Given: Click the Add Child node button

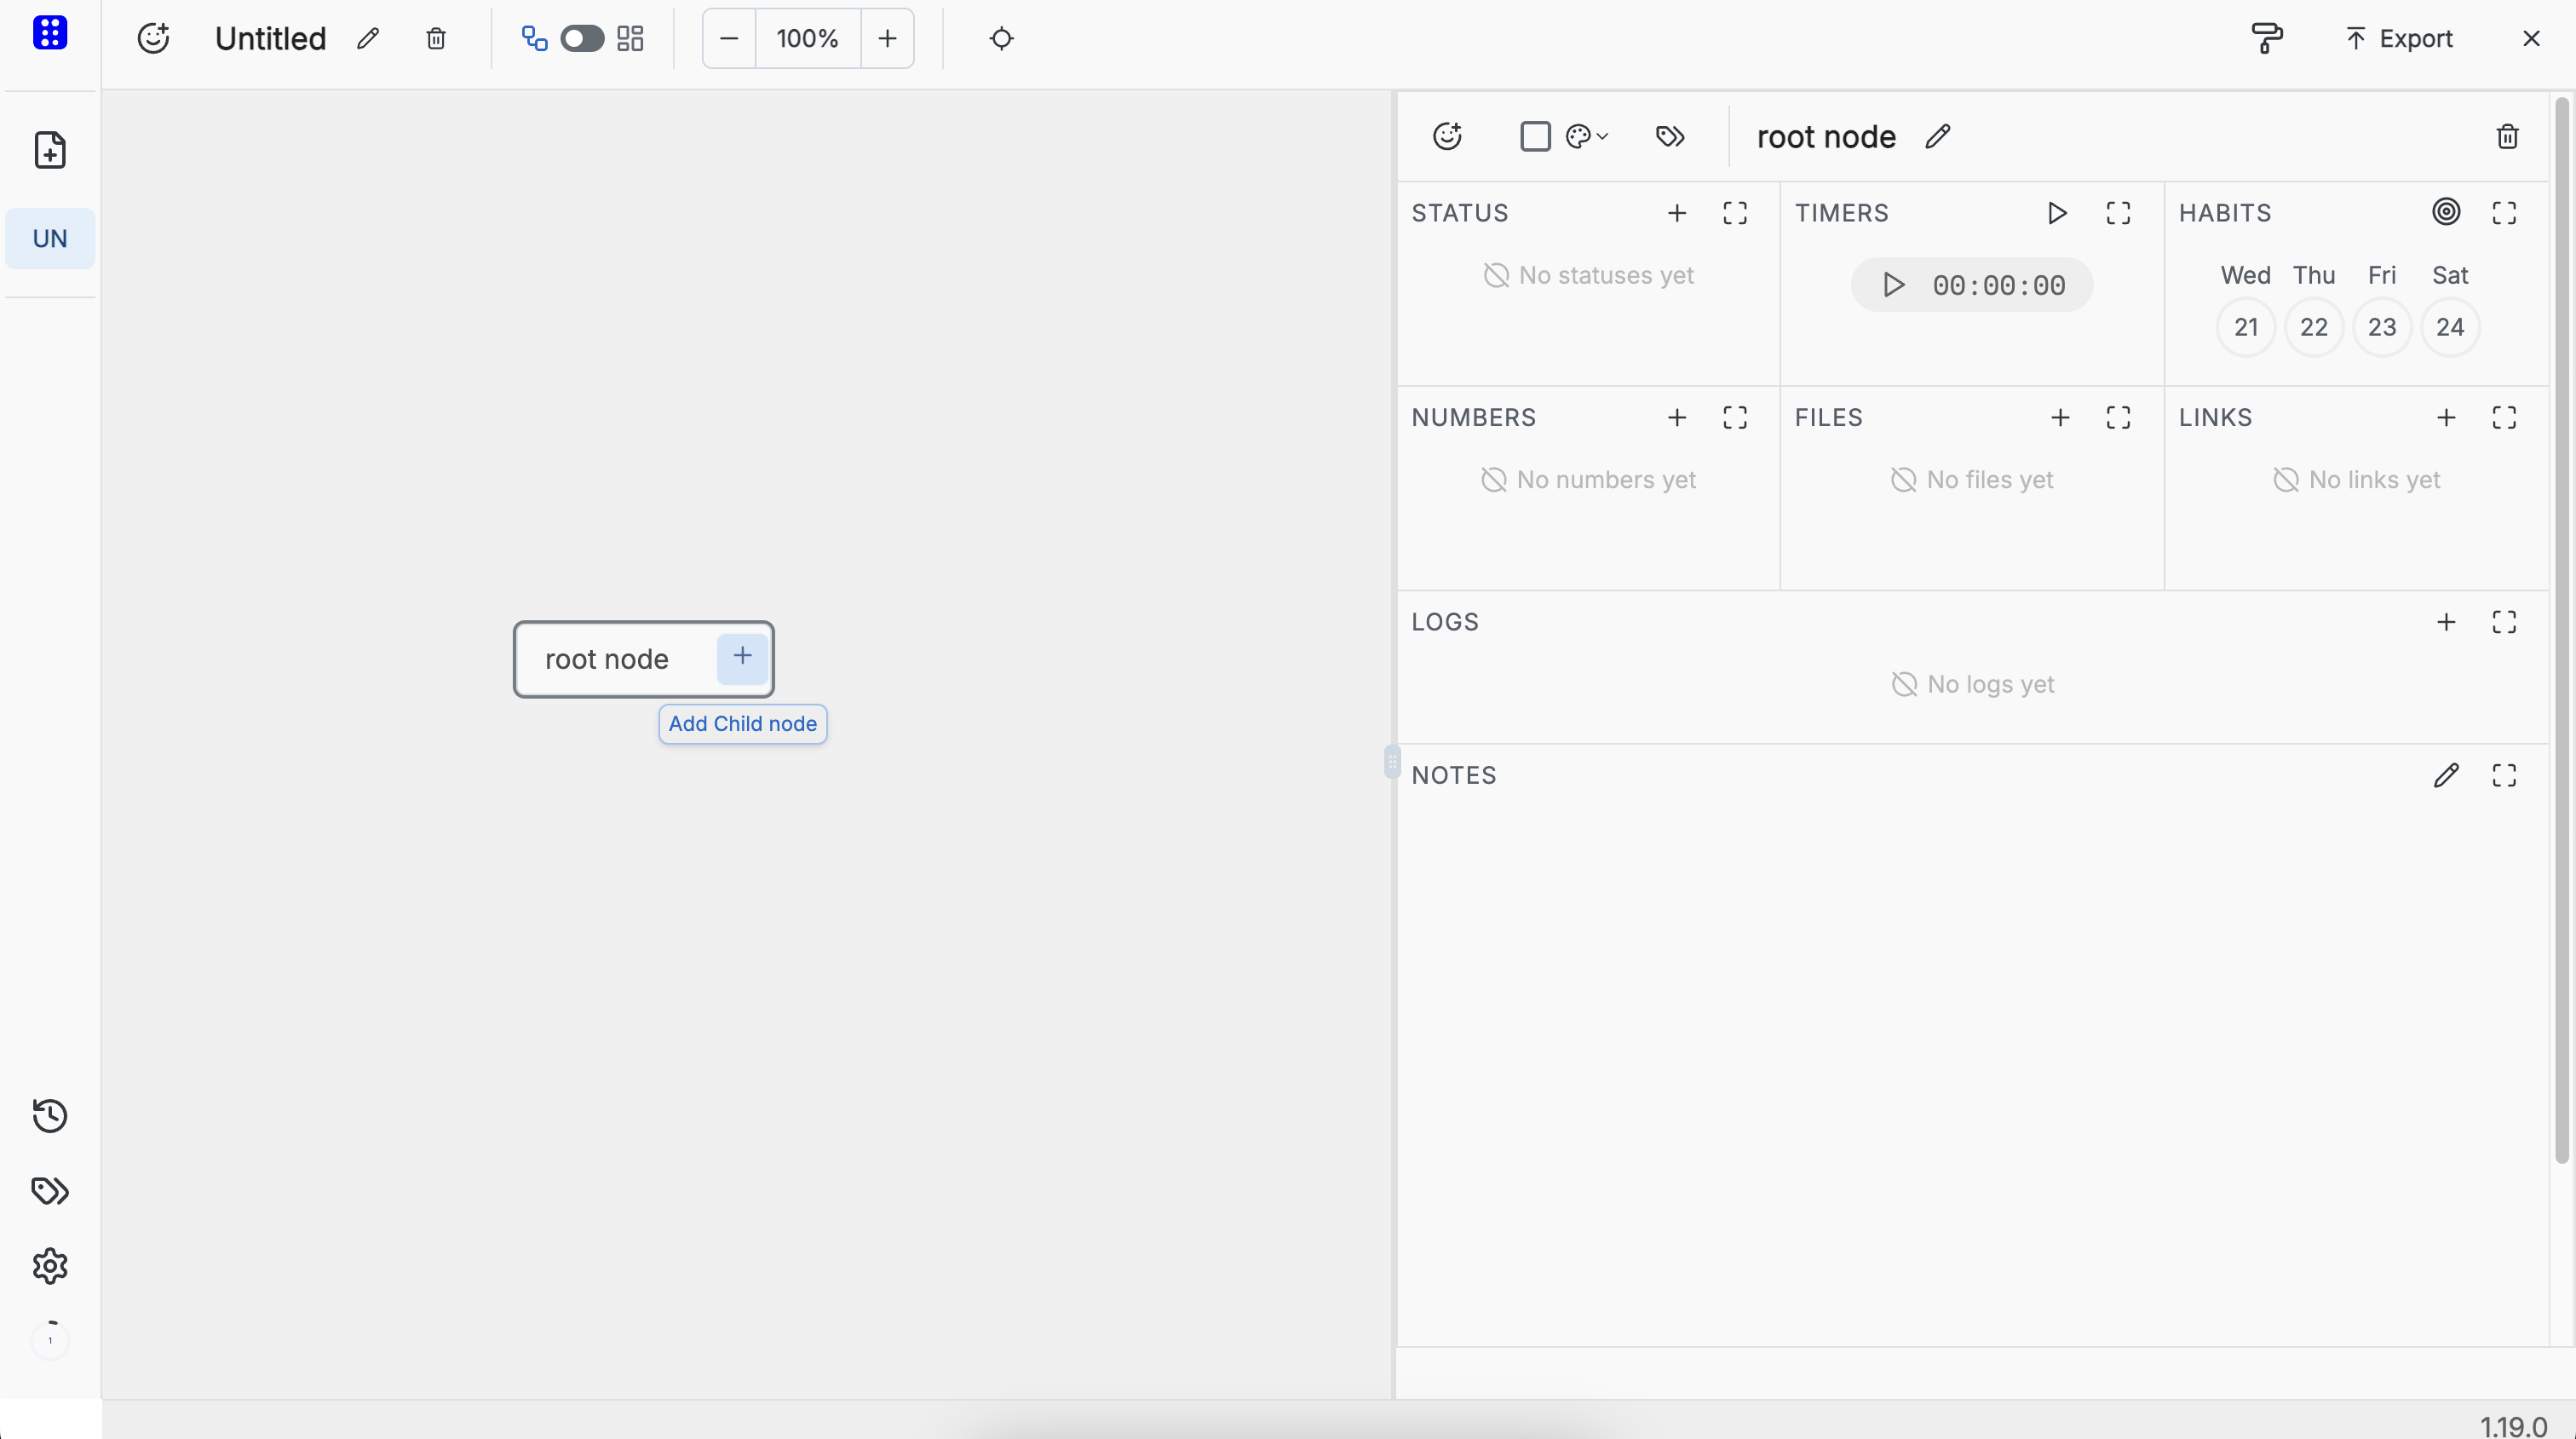Looking at the screenshot, I should click(742, 723).
